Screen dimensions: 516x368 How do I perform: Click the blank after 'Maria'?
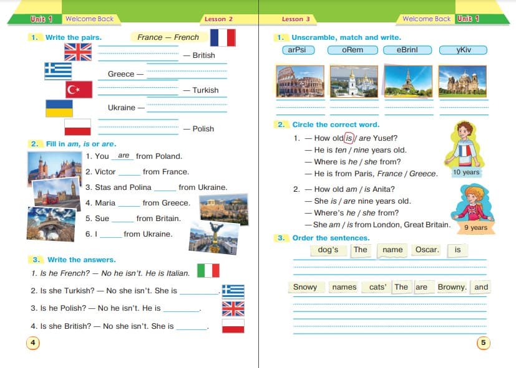pyautogui.click(x=129, y=205)
